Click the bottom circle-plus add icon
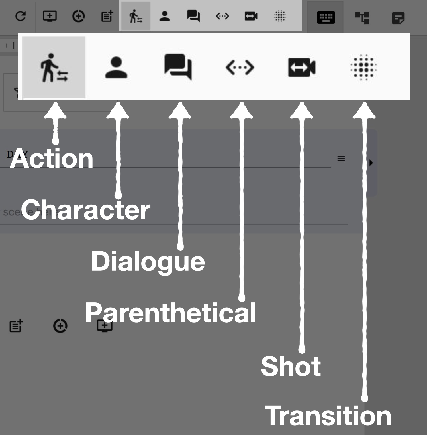The image size is (427, 435). pyautogui.click(x=60, y=326)
